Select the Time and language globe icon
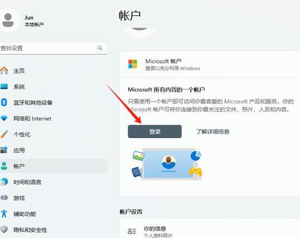Screen dimensions: 300x238 pos(4,182)
